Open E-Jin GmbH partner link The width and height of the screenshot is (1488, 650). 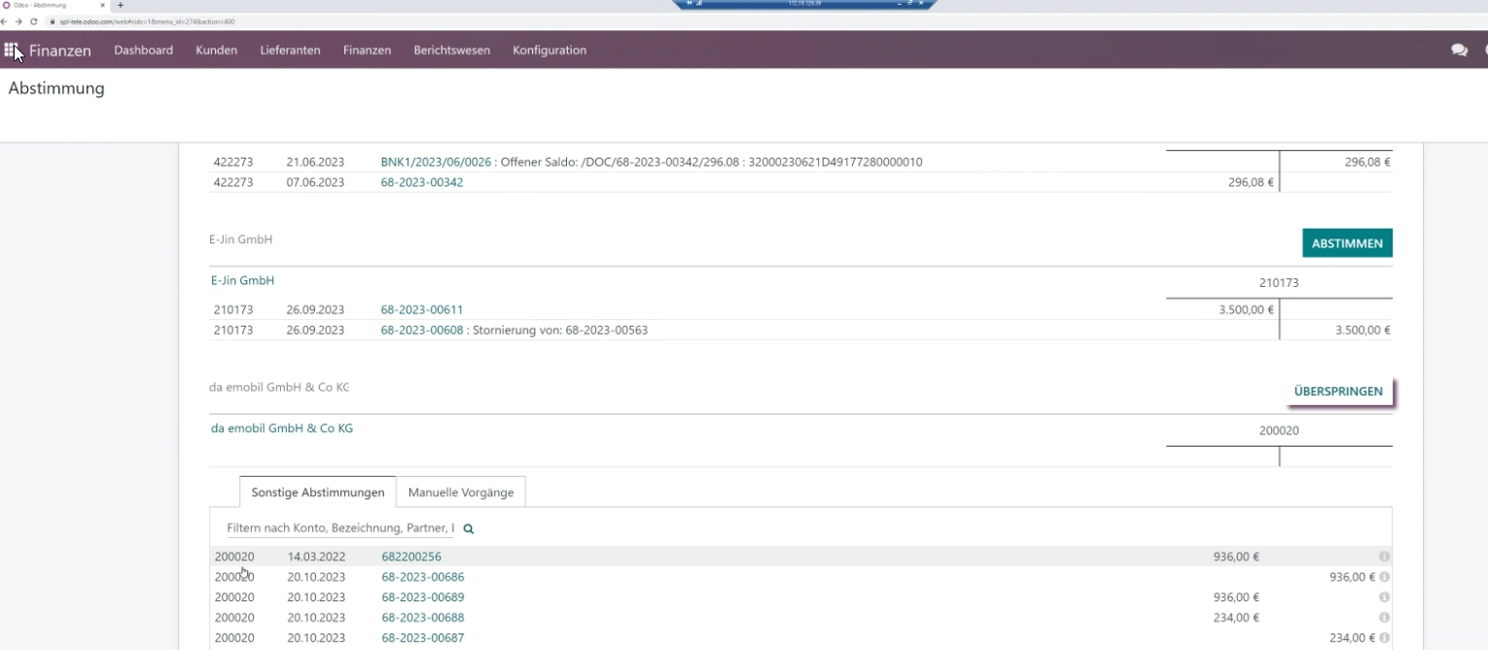[x=242, y=280]
